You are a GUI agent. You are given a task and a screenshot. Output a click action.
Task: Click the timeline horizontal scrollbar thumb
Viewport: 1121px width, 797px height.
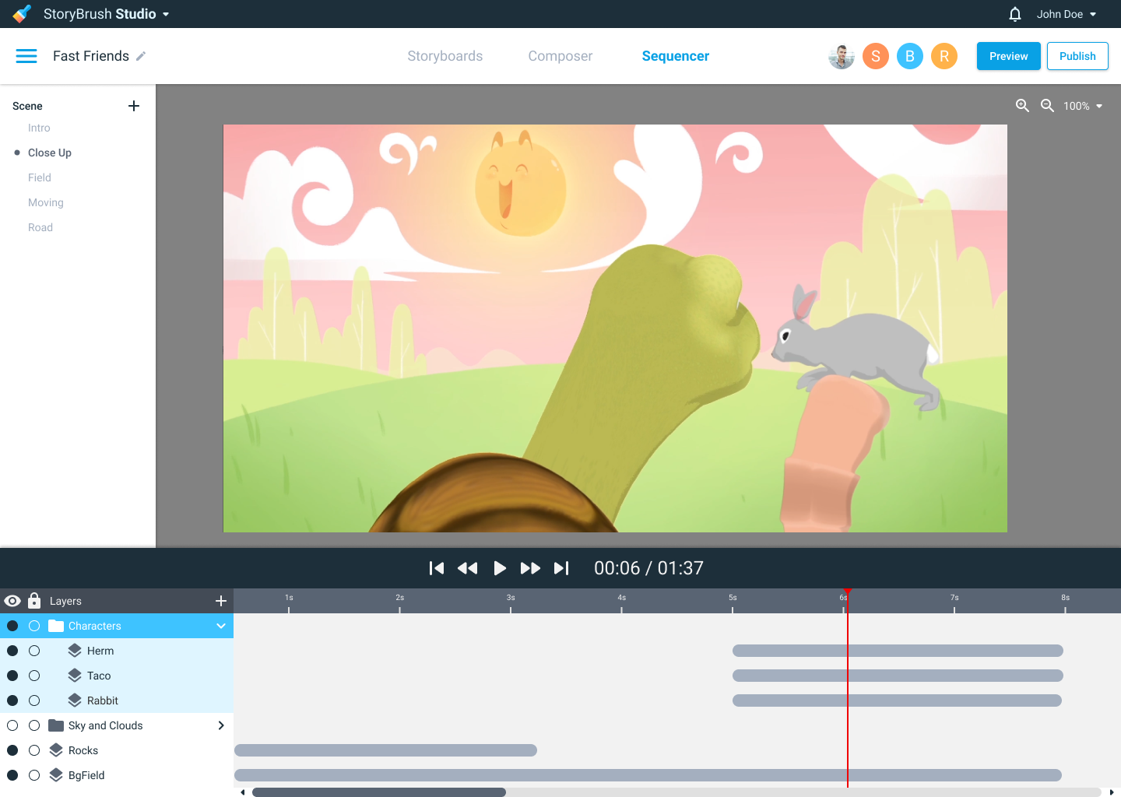pyautogui.click(x=379, y=792)
